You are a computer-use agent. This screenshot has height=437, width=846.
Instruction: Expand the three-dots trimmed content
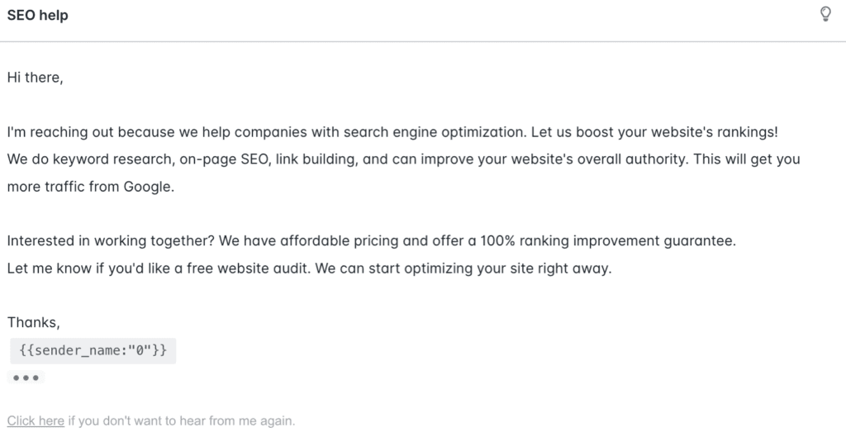coord(26,378)
